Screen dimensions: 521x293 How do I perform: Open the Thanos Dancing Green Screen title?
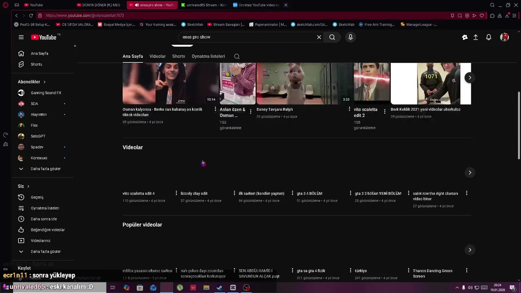(433, 273)
